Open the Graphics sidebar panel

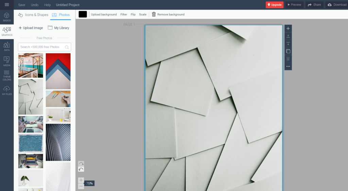tap(7, 32)
